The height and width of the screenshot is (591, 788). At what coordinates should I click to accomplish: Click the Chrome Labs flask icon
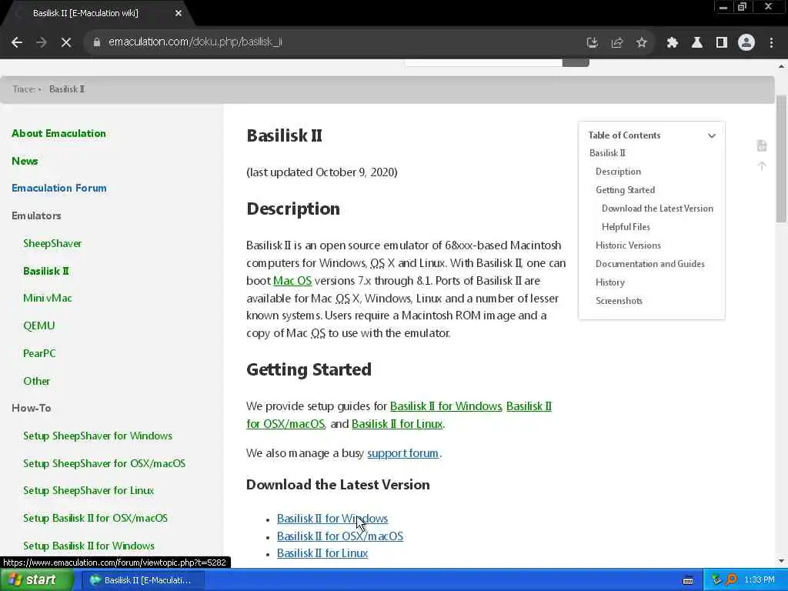tap(697, 43)
